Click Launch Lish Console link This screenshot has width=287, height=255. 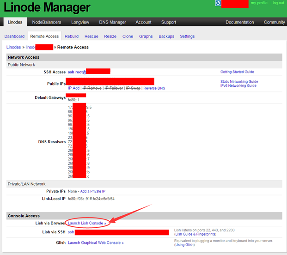tap(87, 223)
